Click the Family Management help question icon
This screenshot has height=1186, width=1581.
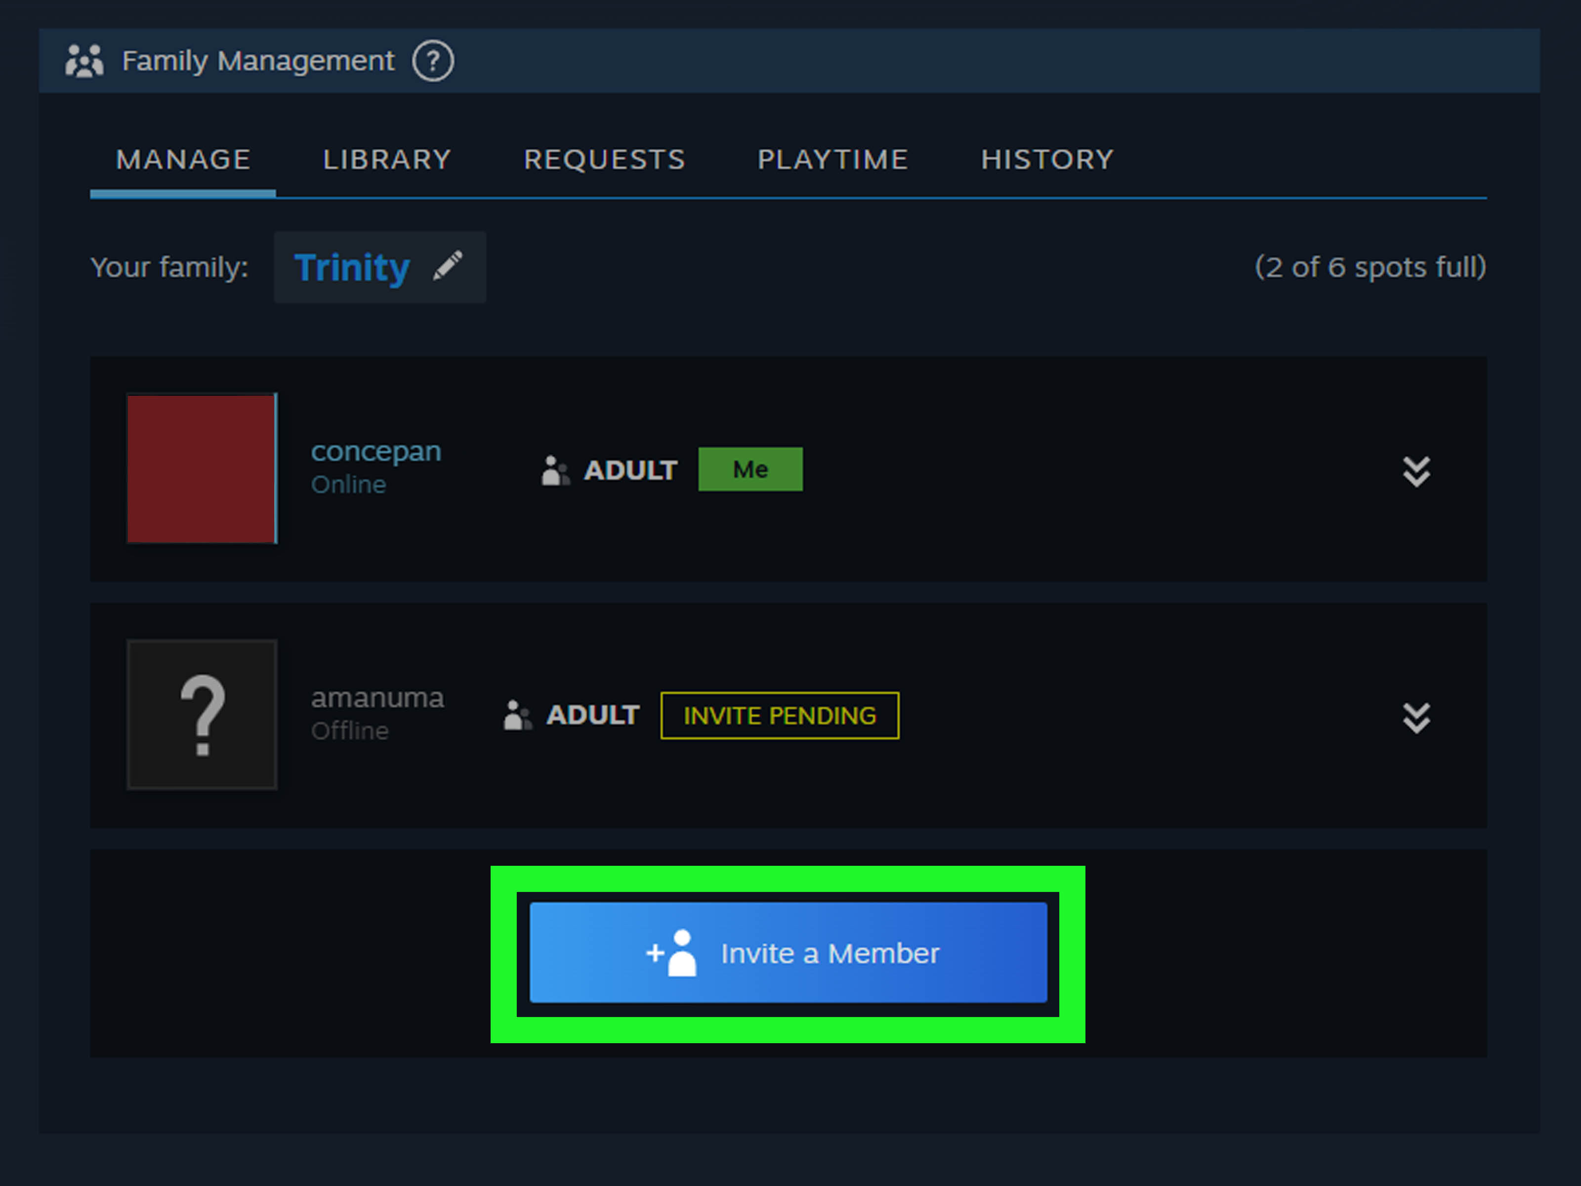(432, 61)
